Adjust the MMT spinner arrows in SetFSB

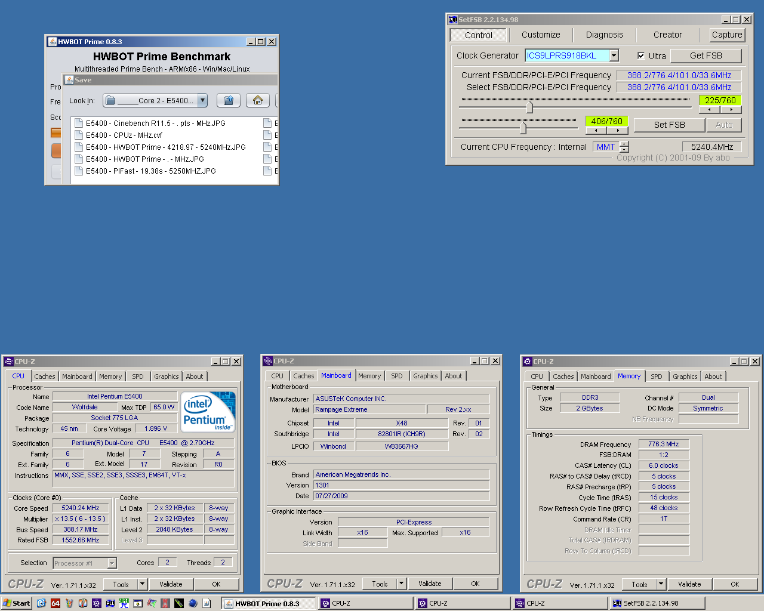click(624, 147)
